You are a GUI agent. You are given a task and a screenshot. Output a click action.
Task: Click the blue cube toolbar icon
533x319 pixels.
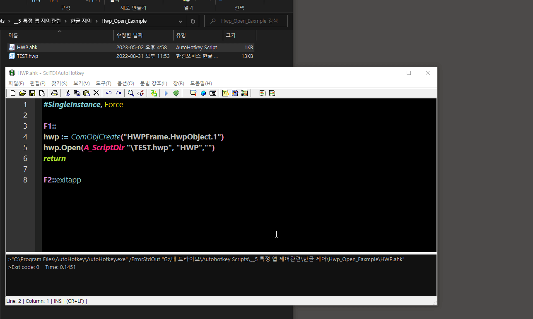[203, 93]
